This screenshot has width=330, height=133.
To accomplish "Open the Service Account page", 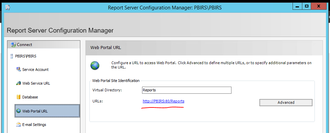I will click(35, 70).
